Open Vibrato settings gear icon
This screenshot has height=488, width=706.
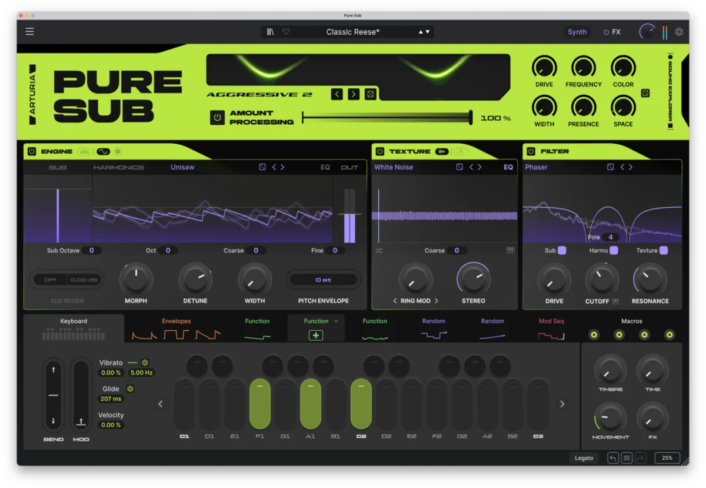tap(145, 363)
